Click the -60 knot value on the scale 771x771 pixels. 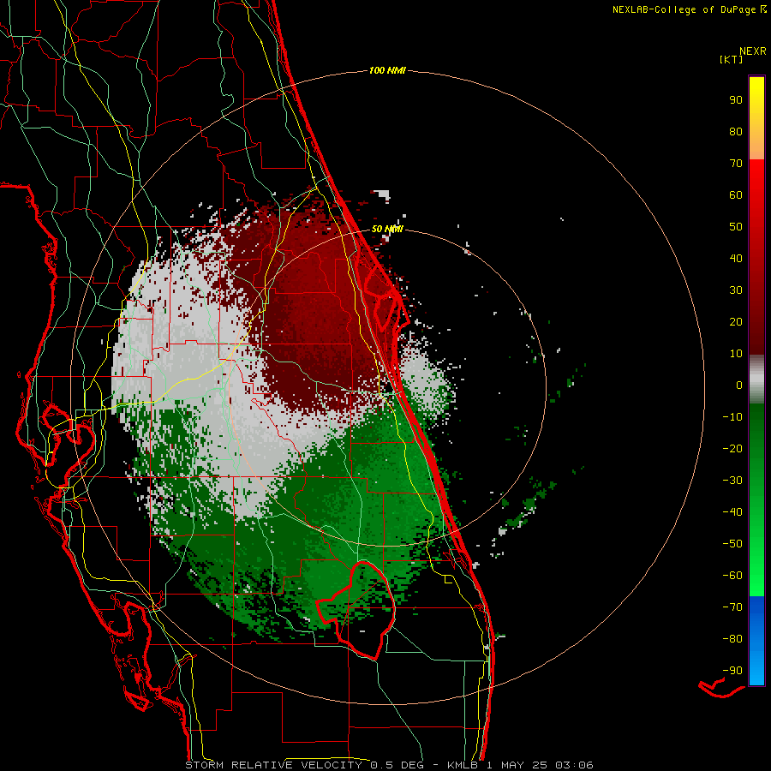click(732, 576)
